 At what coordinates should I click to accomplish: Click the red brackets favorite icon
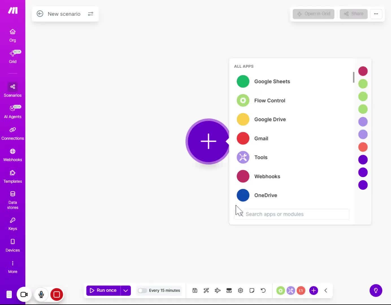click(301, 291)
